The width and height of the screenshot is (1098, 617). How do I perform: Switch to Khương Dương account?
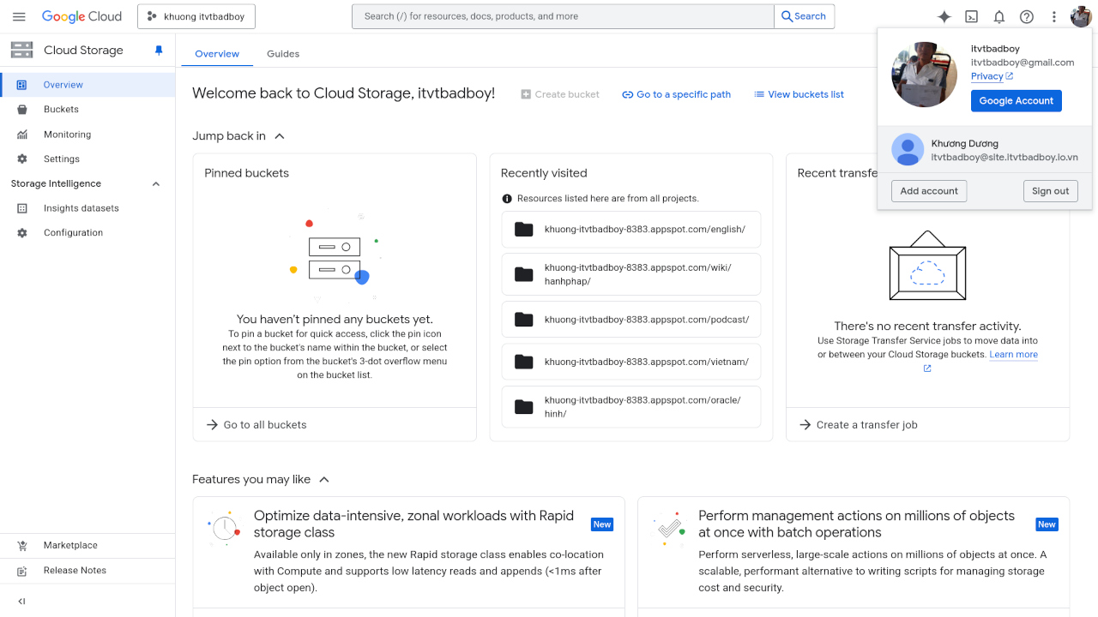tap(985, 150)
